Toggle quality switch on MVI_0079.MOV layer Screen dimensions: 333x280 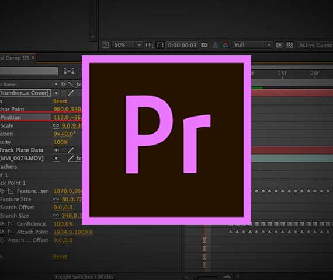(x=71, y=158)
